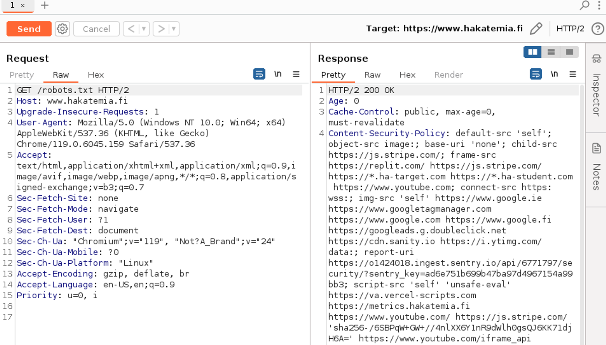Click the search magnifier icon
Screen dimensions: 606x345
click(584, 5)
